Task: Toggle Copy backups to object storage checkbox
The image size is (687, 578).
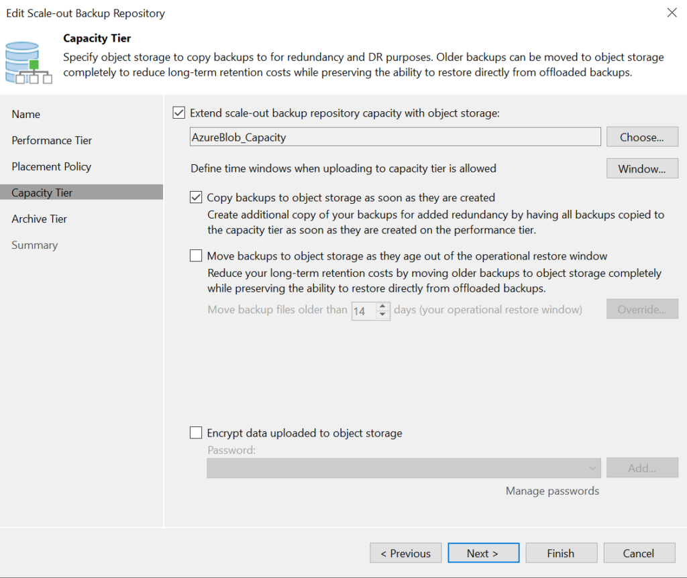Action: [196, 198]
